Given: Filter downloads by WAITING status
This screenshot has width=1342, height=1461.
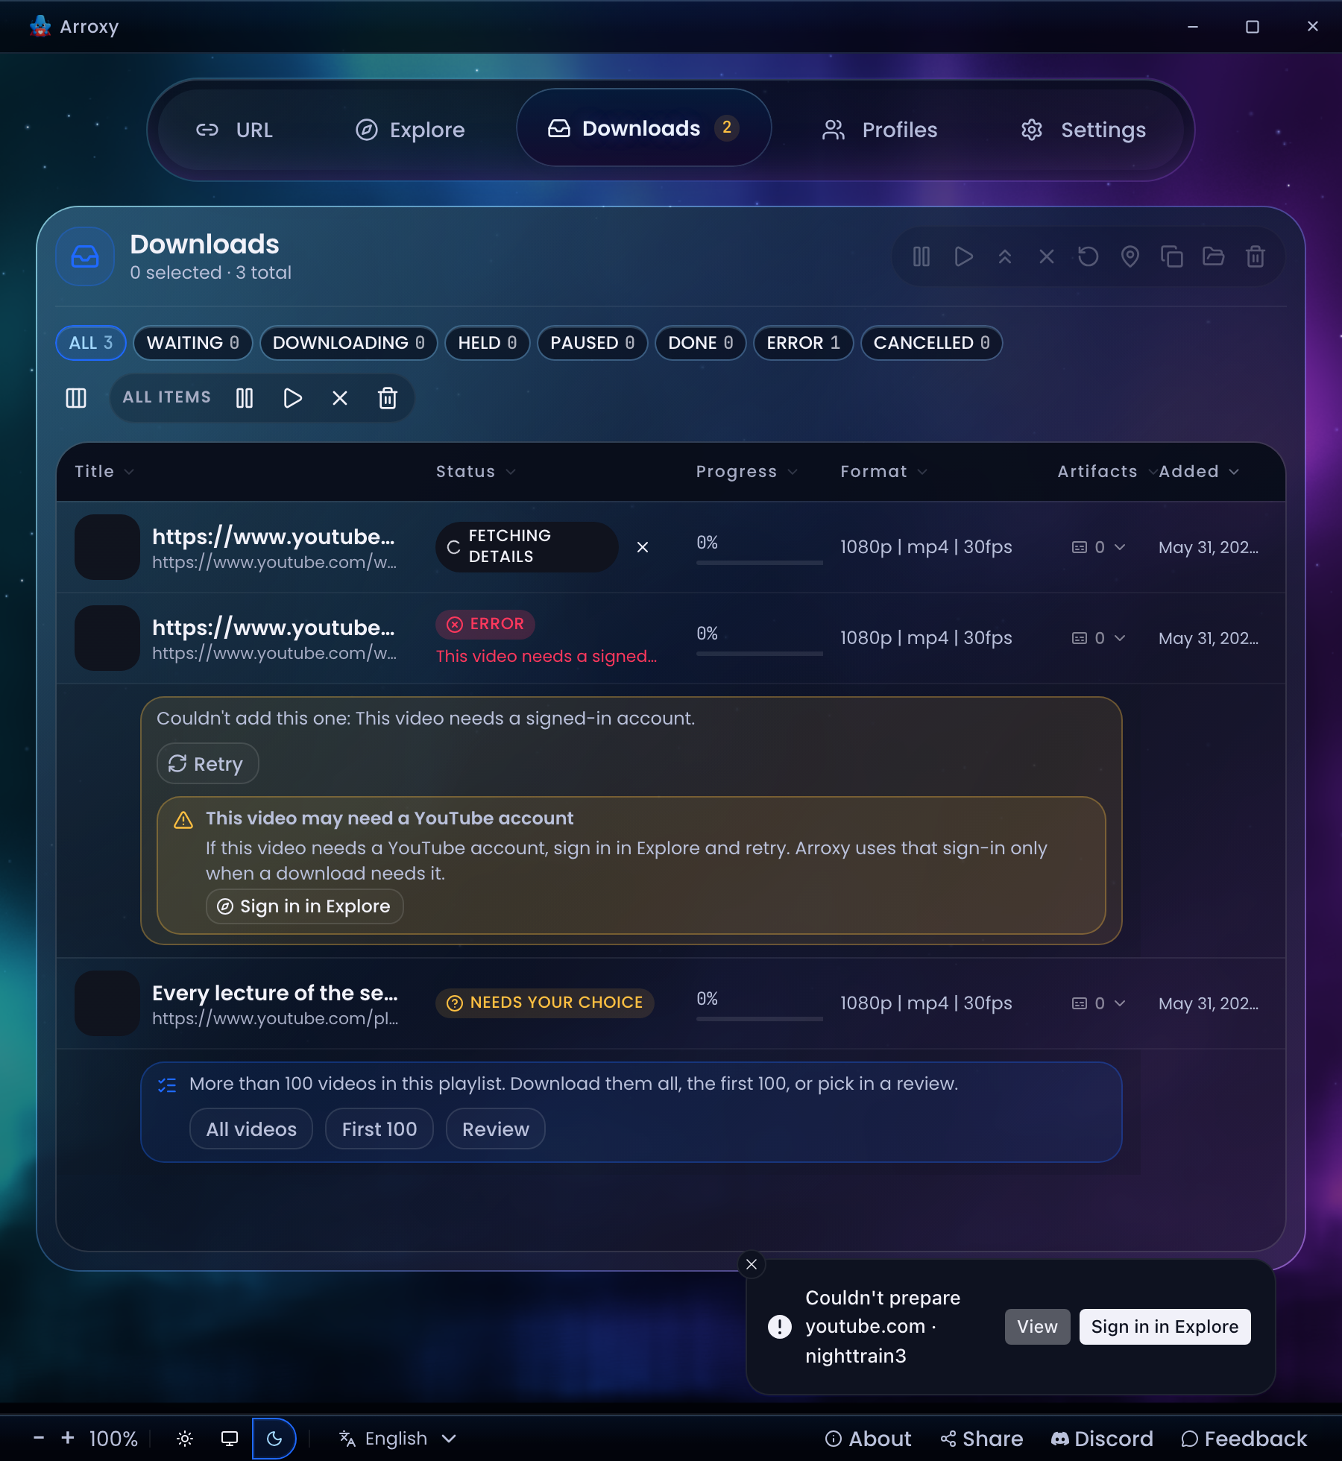Looking at the screenshot, I should click(192, 343).
